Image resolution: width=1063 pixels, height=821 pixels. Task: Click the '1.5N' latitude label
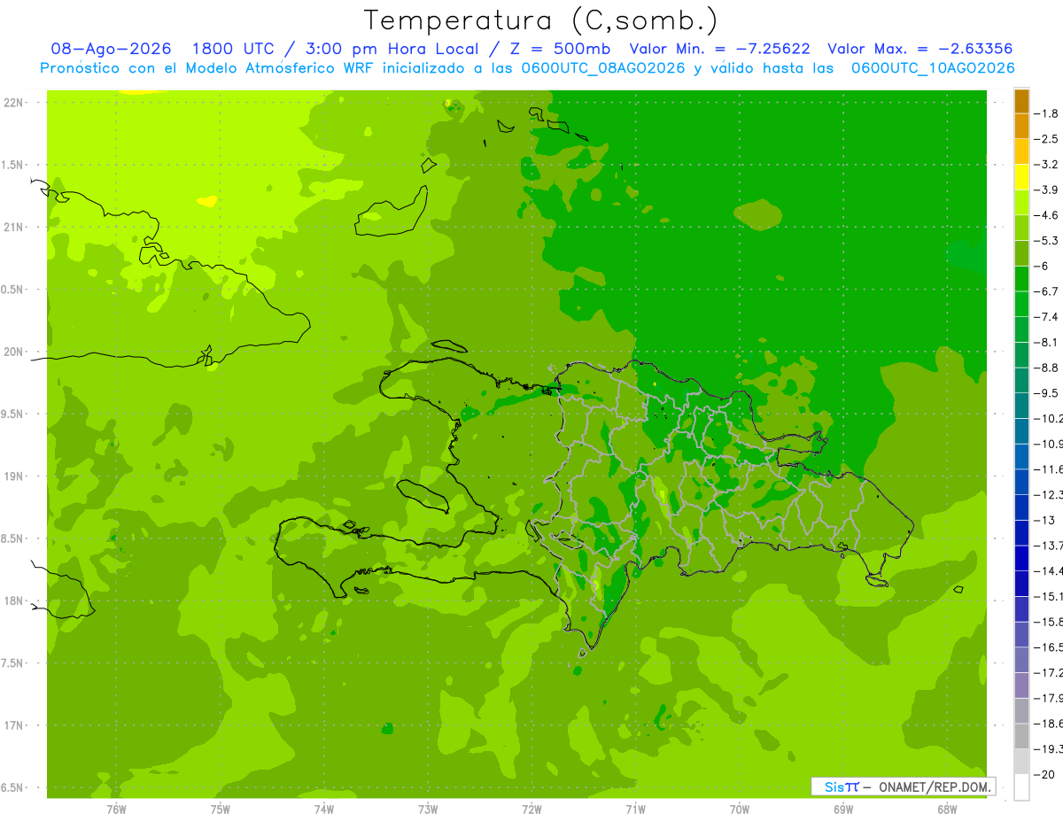pos(12,165)
